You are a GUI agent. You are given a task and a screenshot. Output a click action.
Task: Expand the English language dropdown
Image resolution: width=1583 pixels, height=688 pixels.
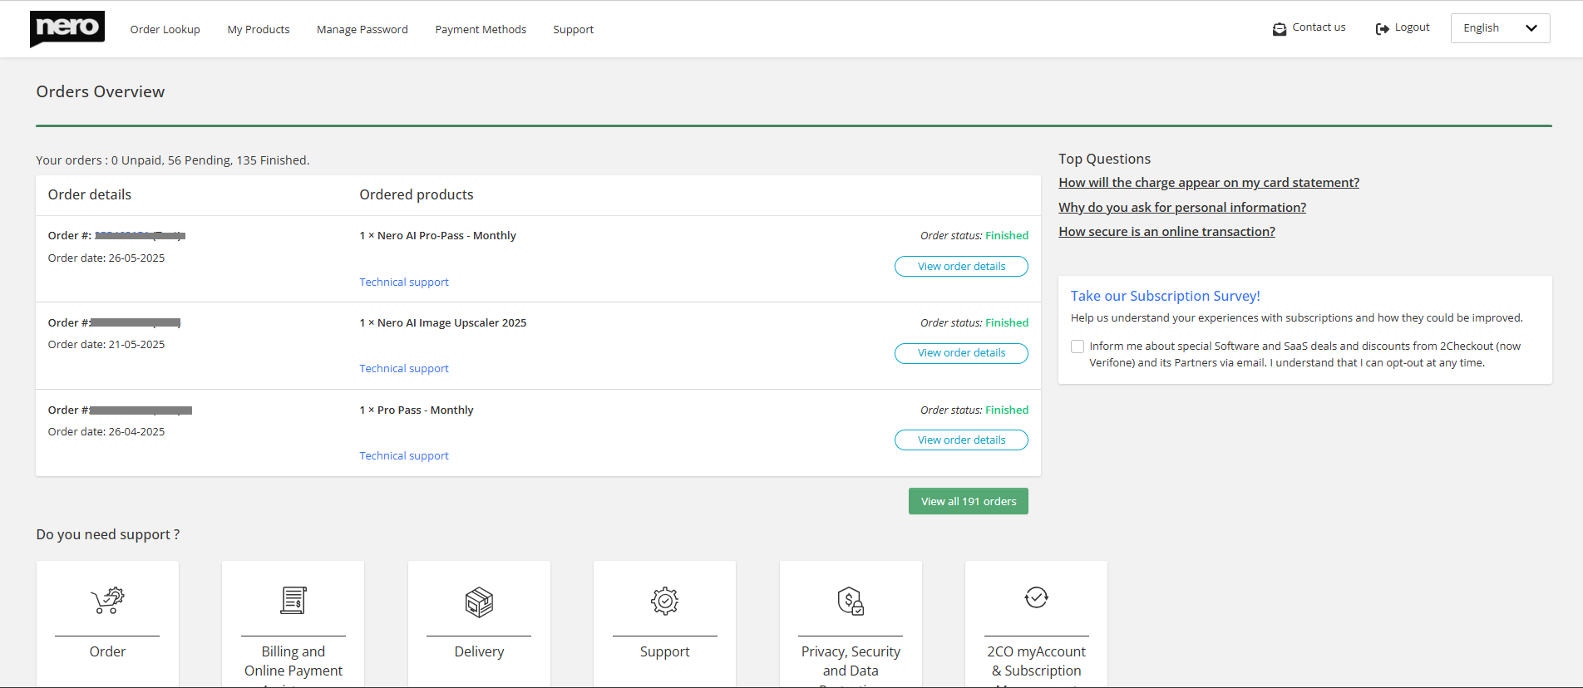pyautogui.click(x=1500, y=28)
